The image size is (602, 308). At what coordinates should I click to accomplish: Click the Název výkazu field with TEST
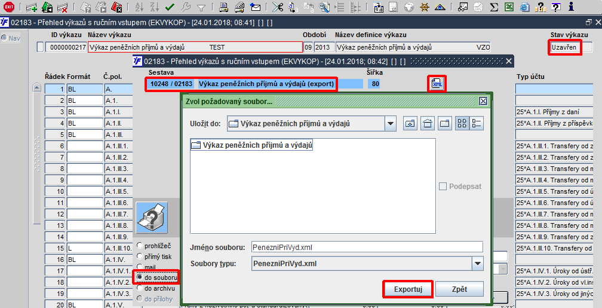(x=195, y=47)
